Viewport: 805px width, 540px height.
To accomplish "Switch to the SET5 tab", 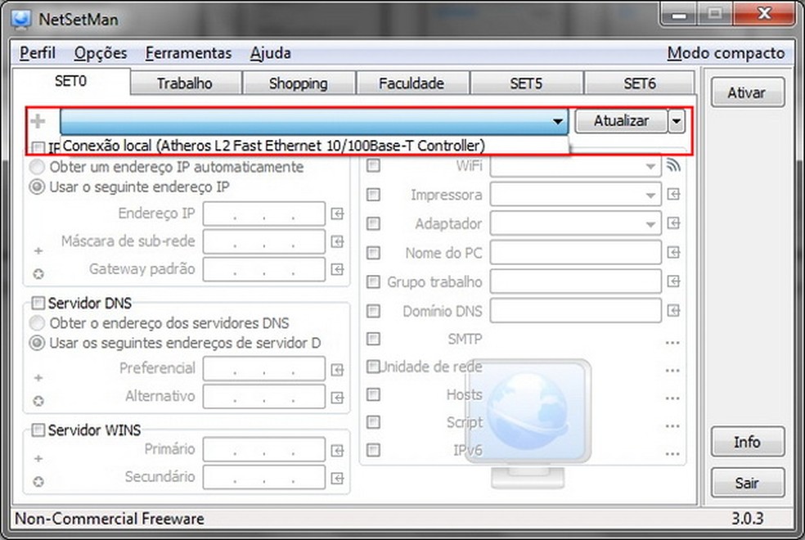I will point(526,83).
